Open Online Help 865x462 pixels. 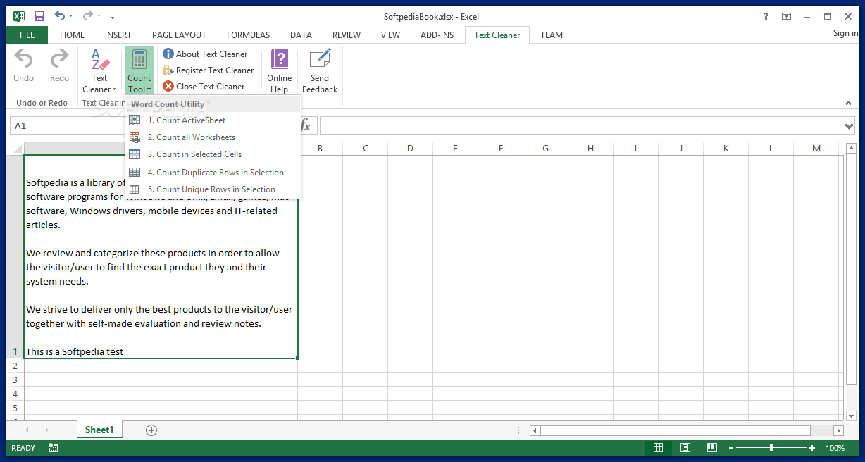pos(280,71)
